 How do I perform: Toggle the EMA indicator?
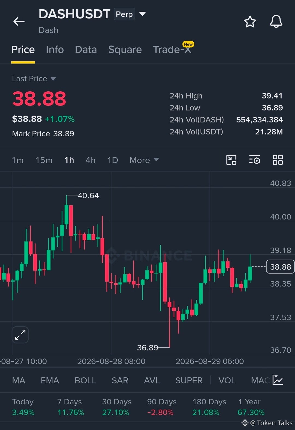pos(50,380)
